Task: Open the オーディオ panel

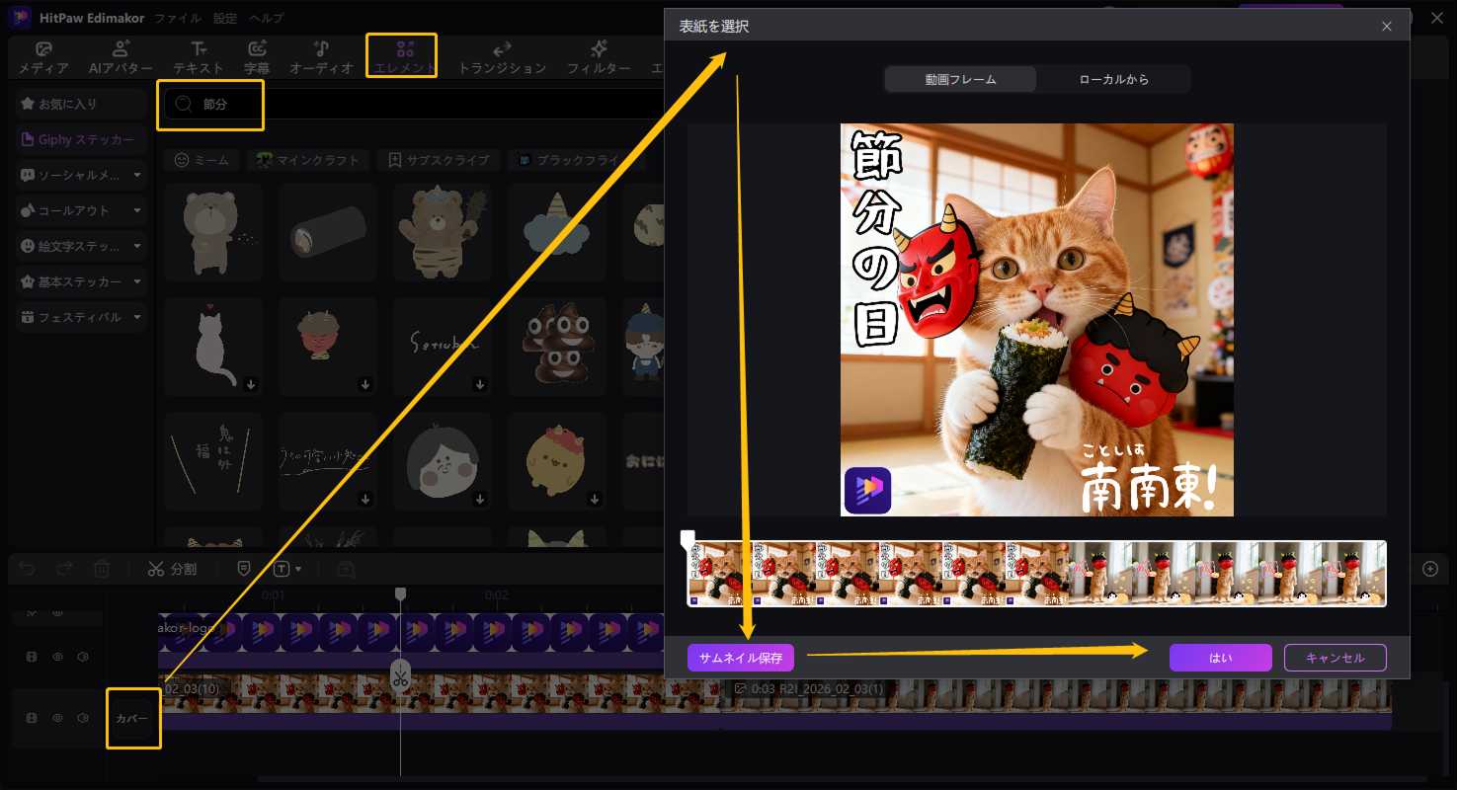Action: pyautogui.click(x=319, y=56)
